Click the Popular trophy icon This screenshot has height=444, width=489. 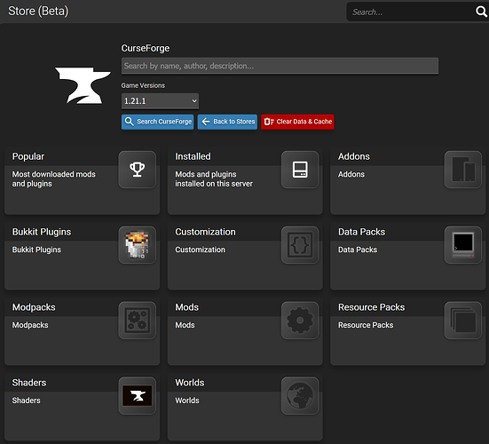(x=138, y=170)
